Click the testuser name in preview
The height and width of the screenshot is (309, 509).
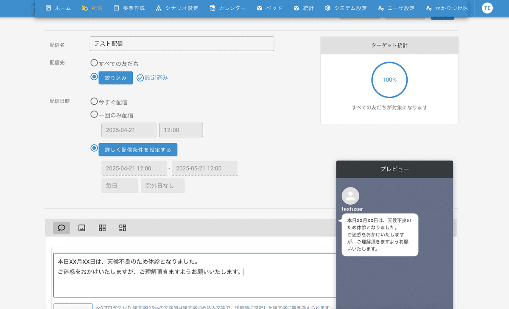pos(352,209)
